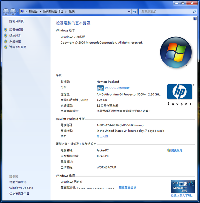Click shield icon next to 進階系統設定
This screenshot has height=203, width=200.
point(6,47)
